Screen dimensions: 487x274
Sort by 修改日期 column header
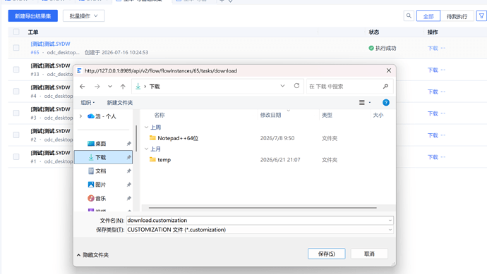tap(270, 115)
